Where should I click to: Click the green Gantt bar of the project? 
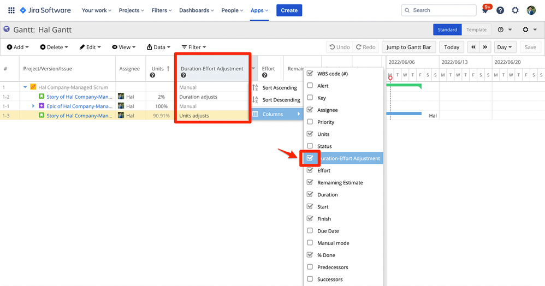pyautogui.click(x=404, y=85)
